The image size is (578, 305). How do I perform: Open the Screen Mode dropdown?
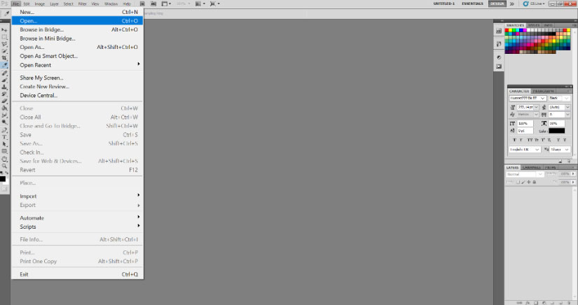[x=214, y=3]
